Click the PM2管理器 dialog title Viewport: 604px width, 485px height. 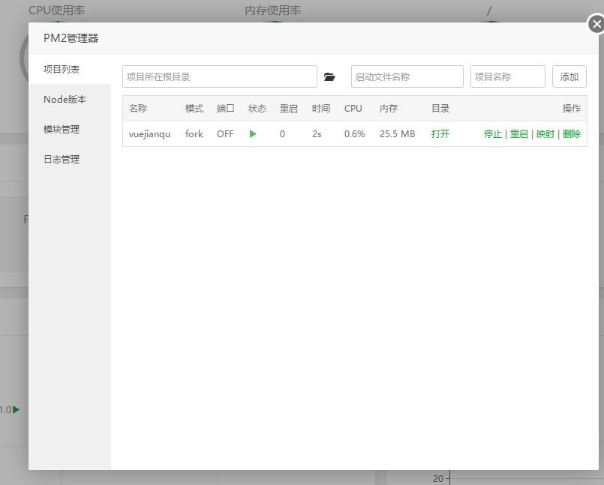71,38
